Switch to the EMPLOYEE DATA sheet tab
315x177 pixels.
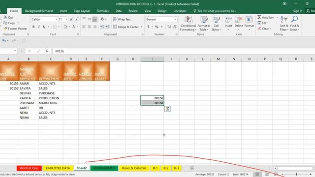[58, 168]
